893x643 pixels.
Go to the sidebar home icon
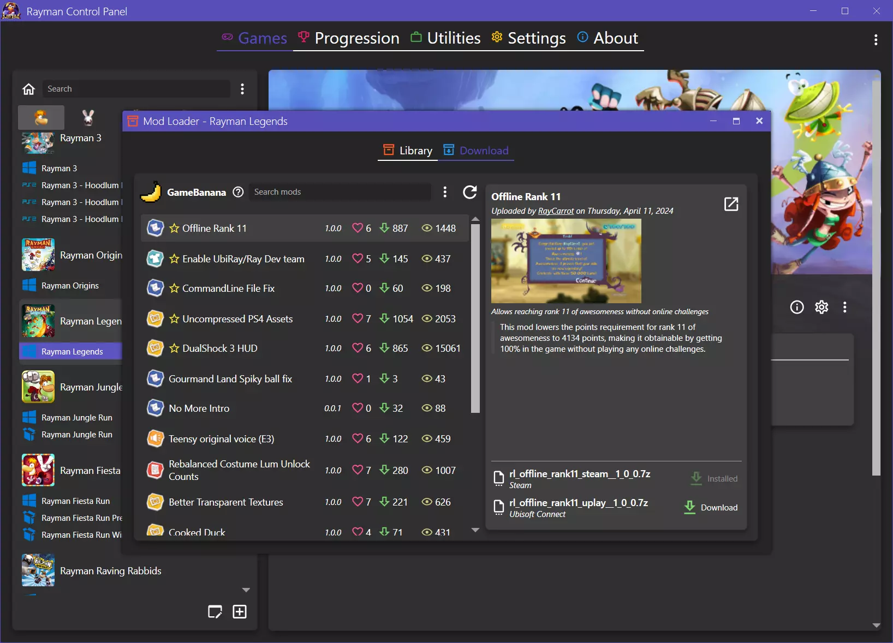pos(28,89)
